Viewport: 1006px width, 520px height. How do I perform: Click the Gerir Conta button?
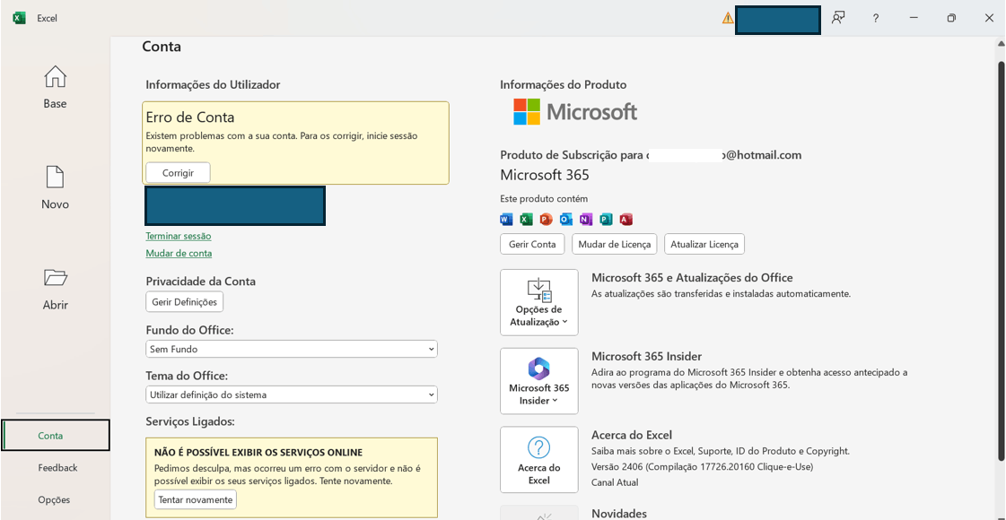click(532, 244)
